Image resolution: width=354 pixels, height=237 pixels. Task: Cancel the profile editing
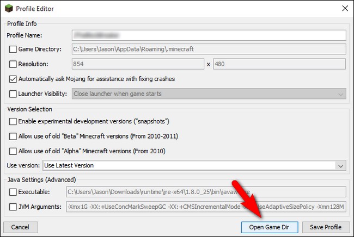click(21, 227)
